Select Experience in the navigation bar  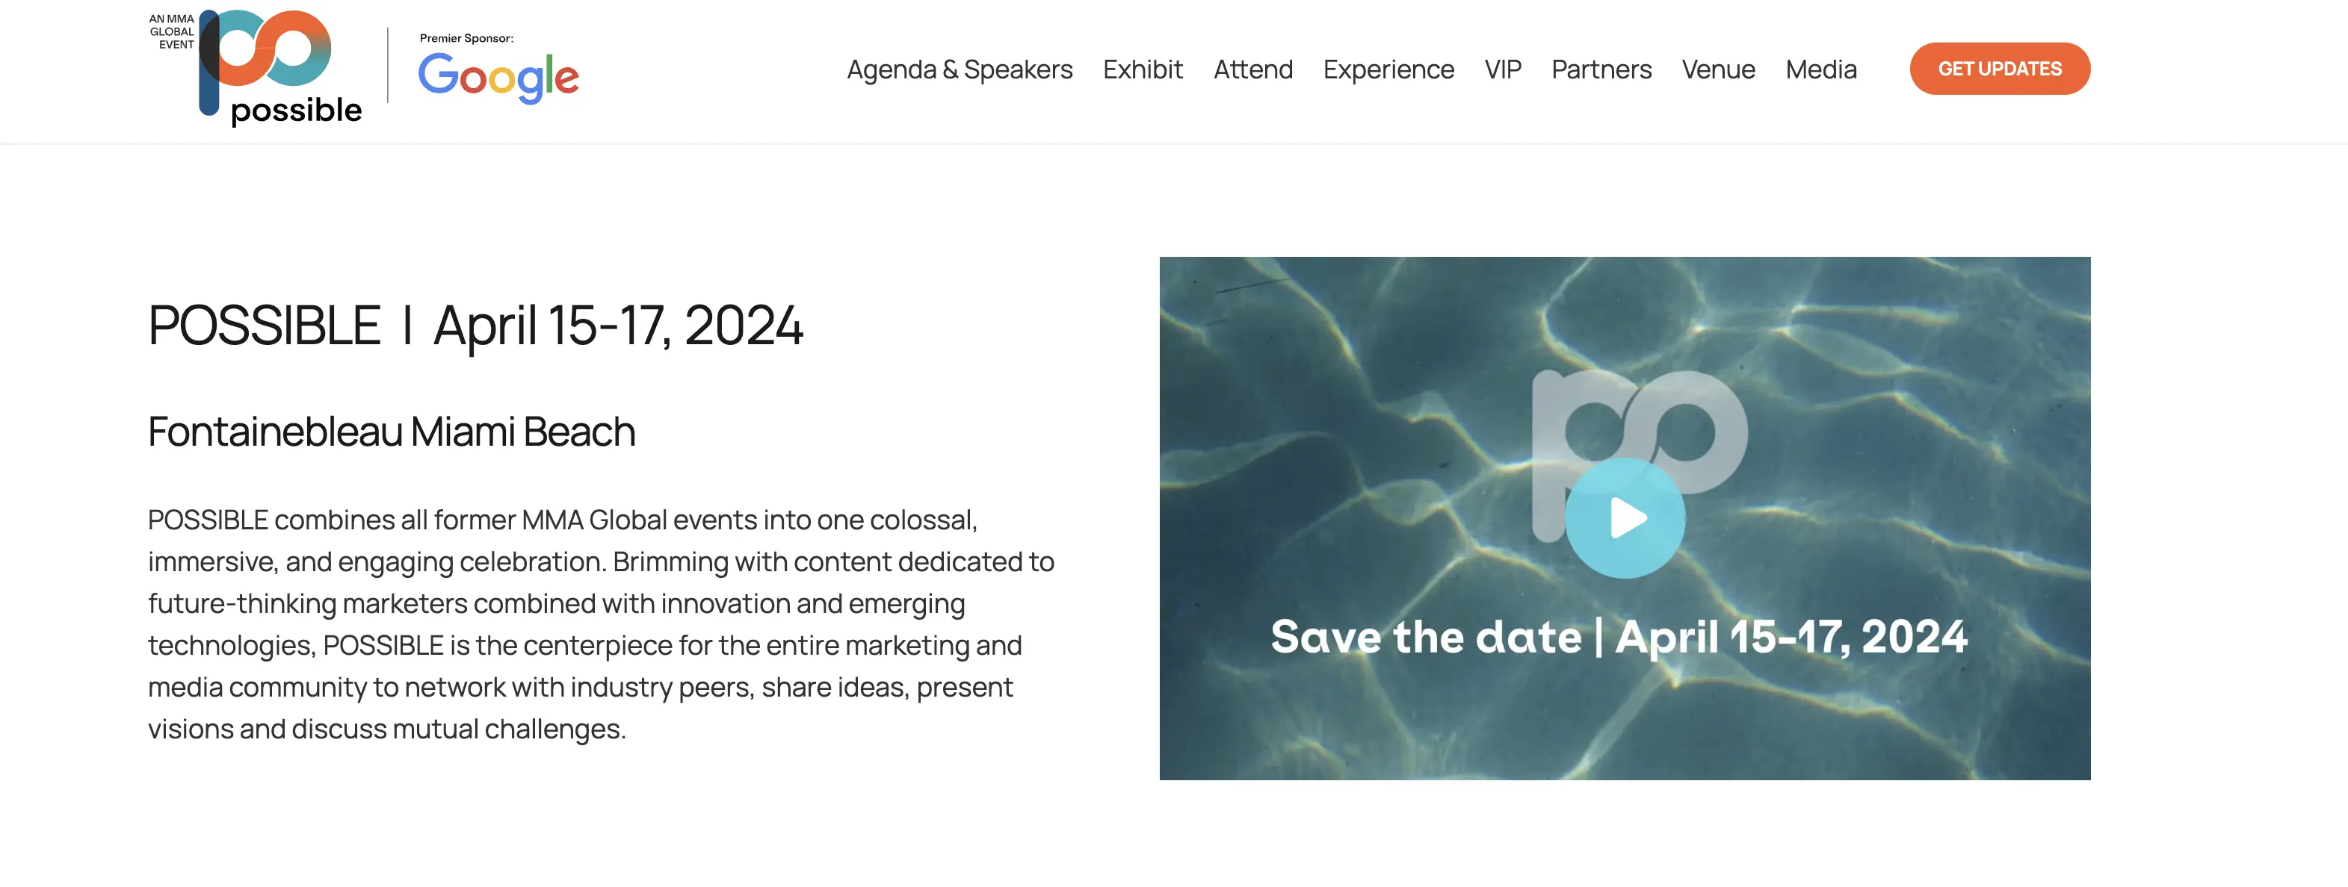point(1388,70)
